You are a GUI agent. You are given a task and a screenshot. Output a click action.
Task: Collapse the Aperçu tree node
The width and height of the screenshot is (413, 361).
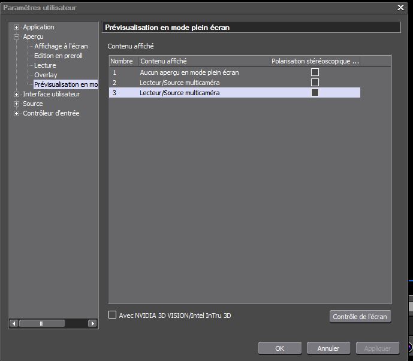tap(16, 37)
